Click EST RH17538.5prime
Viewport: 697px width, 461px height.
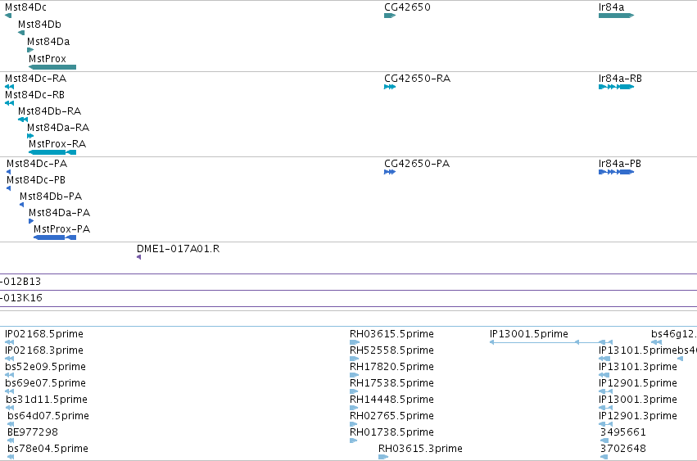[x=392, y=383]
